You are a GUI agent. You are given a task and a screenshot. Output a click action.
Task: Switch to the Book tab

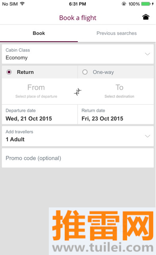pyautogui.click(x=39, y=33)
